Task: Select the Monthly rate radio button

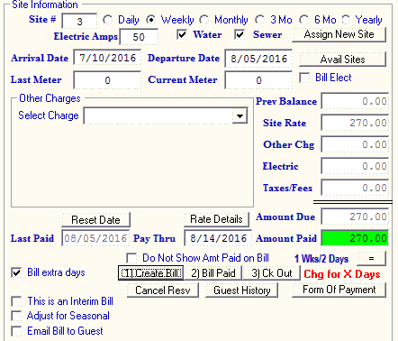Action: click(204, 20)
